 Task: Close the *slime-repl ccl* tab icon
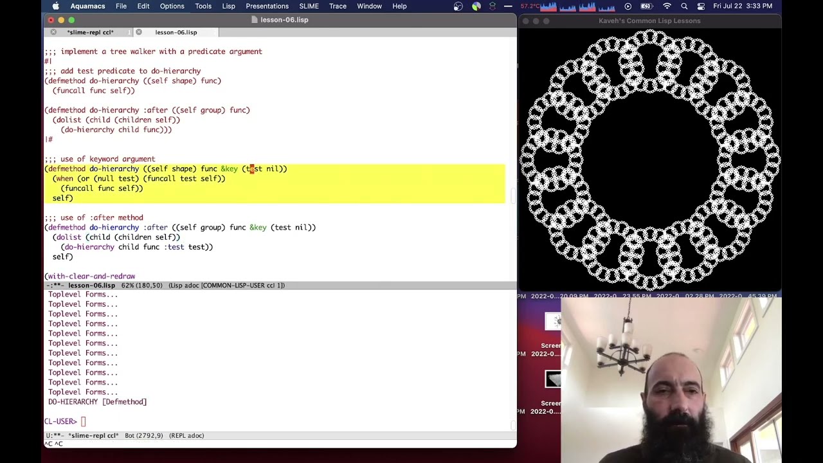point(53,32)
